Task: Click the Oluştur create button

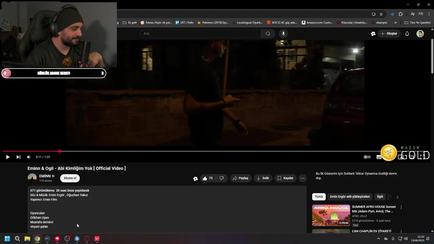Action: point(389,34)
